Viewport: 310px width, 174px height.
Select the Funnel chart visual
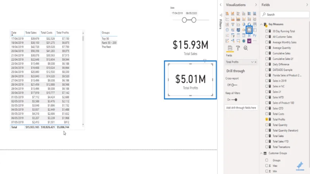(x=233, y=24)
